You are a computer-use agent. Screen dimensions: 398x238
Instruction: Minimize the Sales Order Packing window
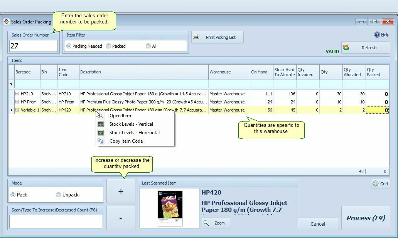coord(361,22)
